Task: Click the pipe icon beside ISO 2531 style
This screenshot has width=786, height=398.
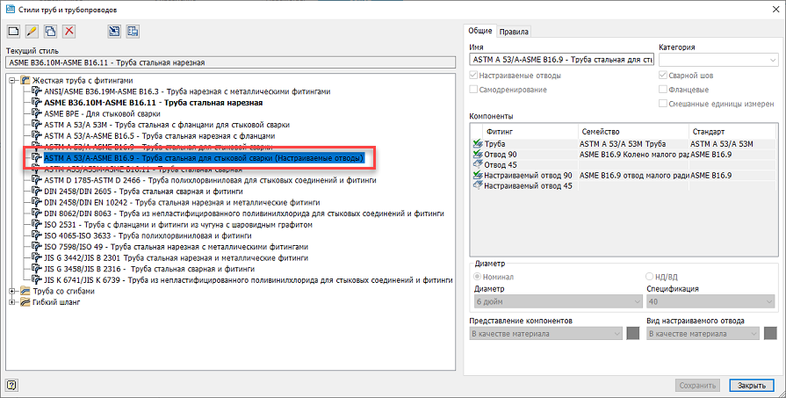Action: 37,225
